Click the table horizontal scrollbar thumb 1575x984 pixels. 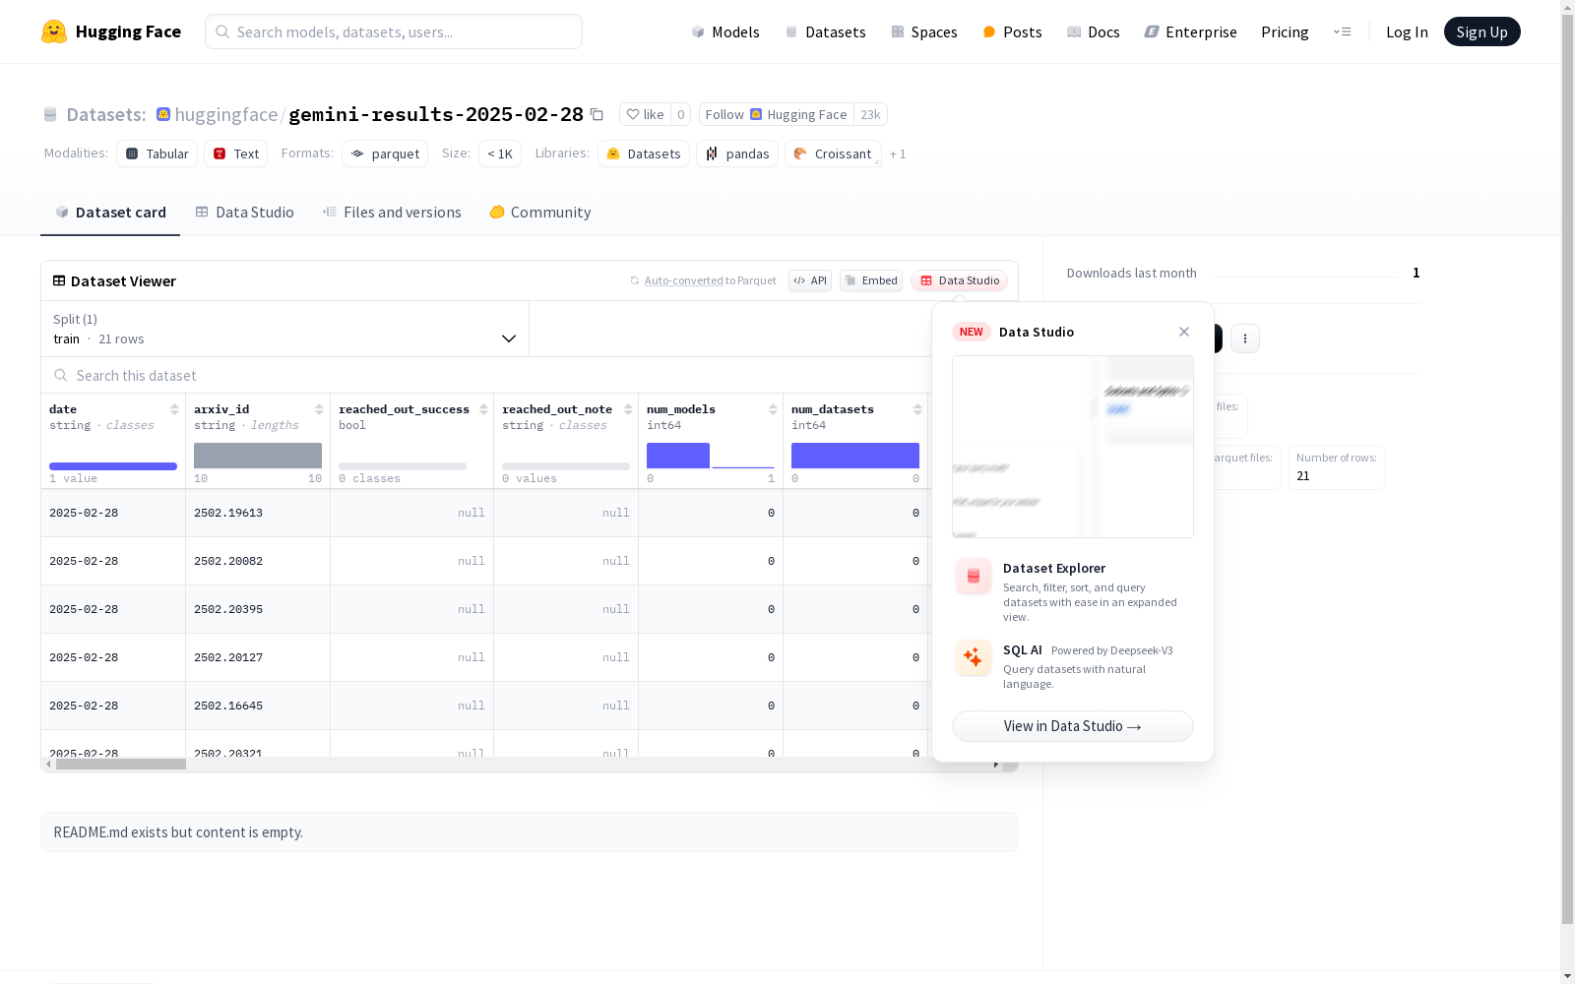[121, 765]
